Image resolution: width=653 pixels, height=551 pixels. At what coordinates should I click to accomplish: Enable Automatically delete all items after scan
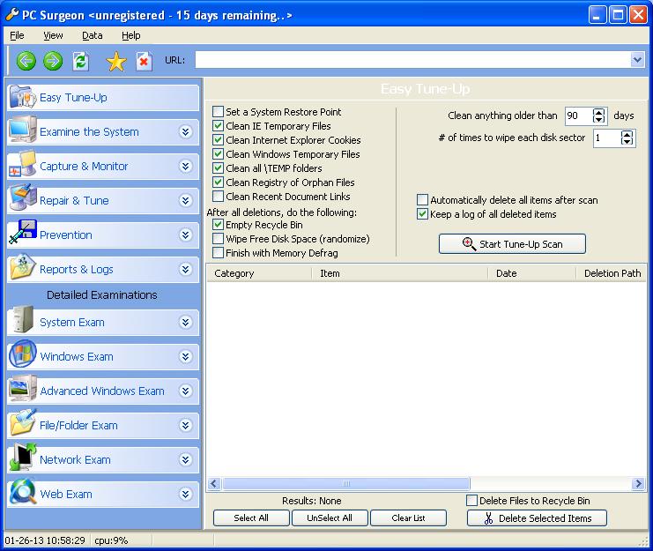click(x=422, y=200)
